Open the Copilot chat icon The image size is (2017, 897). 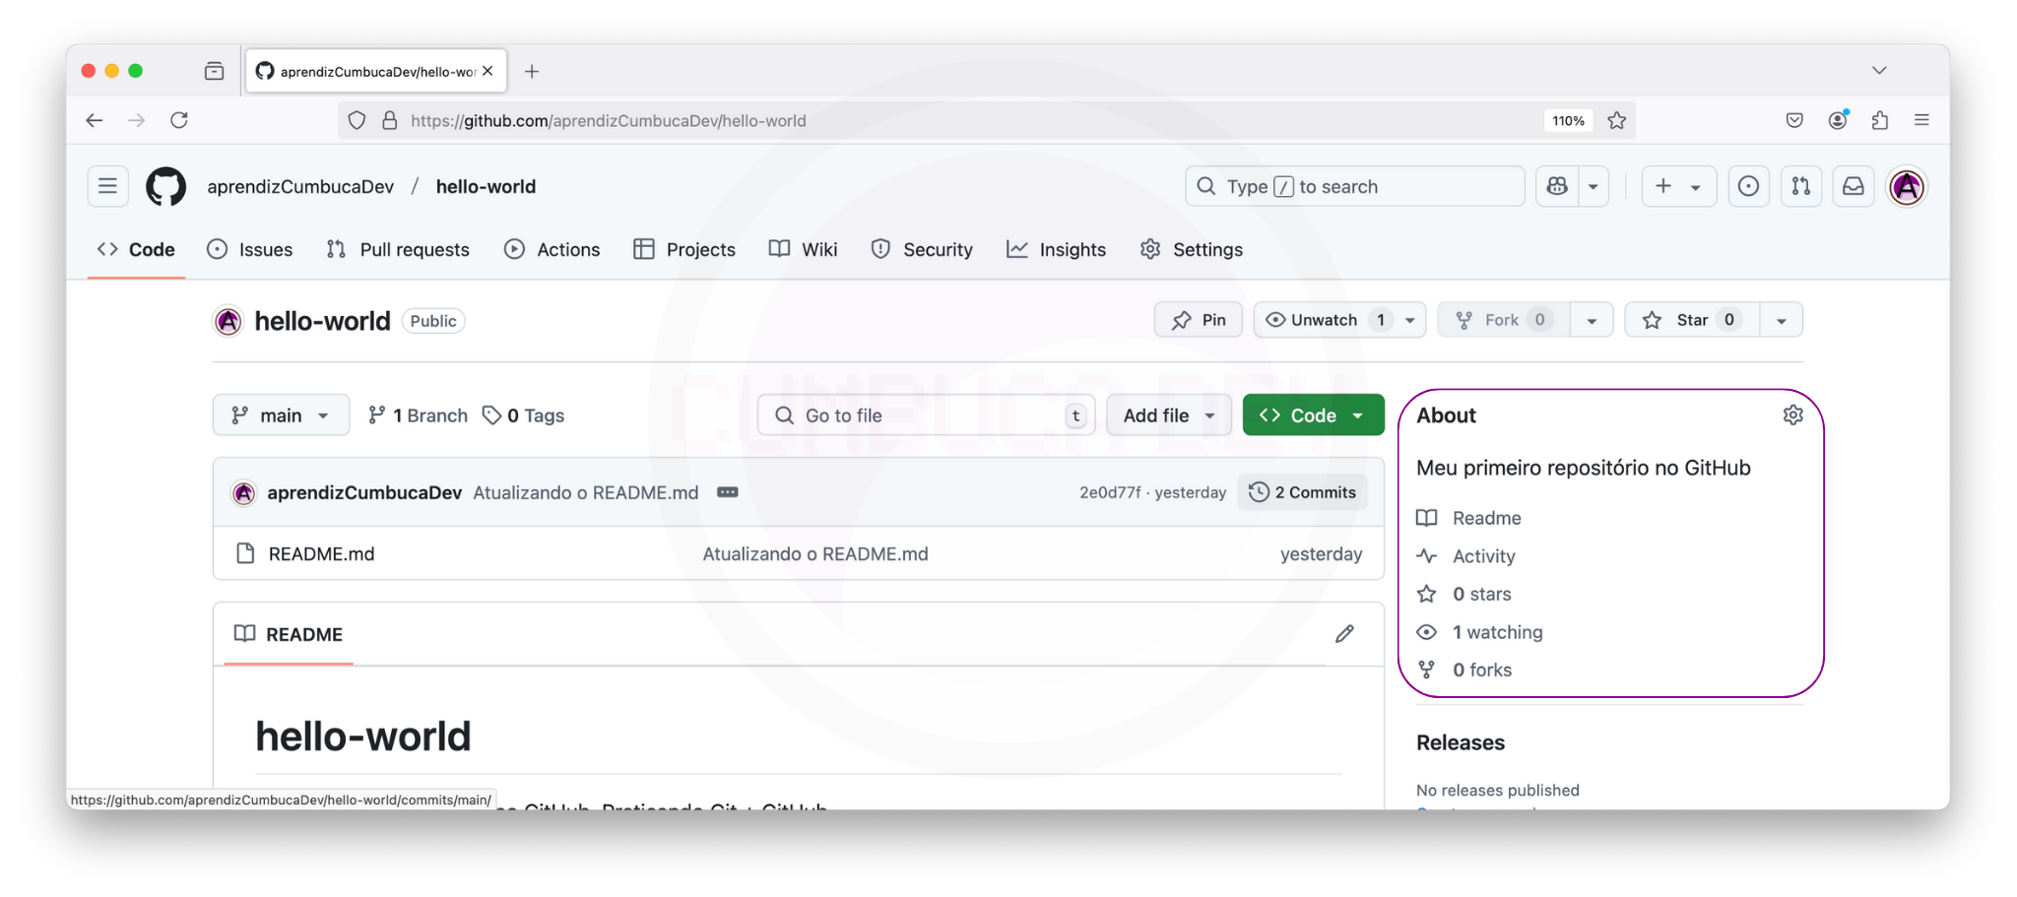(1557, 186)
